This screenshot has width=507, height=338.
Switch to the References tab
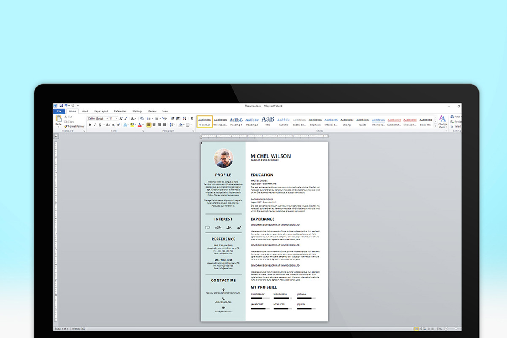click(x=120, y=111)
